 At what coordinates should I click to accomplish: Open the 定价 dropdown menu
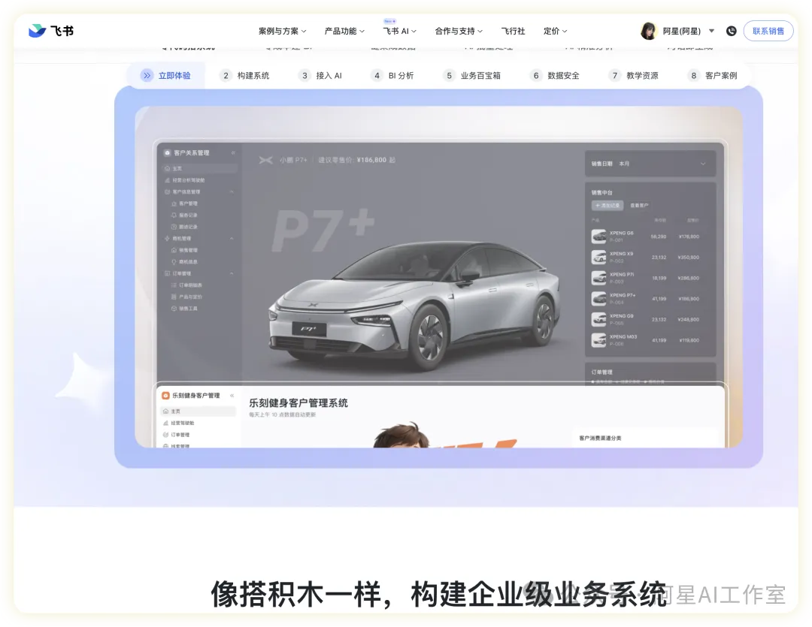[x=555, y=31]
